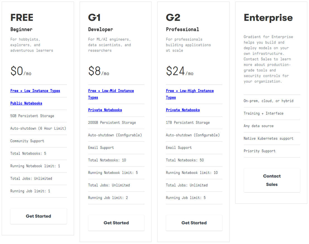This screenshot has height=244, width=309.
Task: Open the Public Notebooks link
Action: (x=26, y=103)
